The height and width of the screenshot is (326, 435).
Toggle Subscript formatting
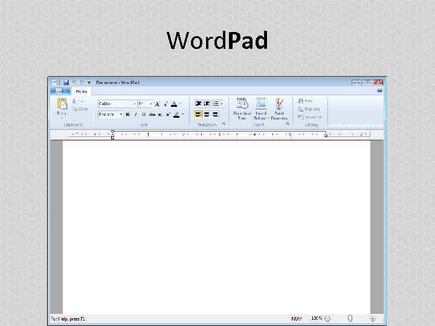point(160,114)
